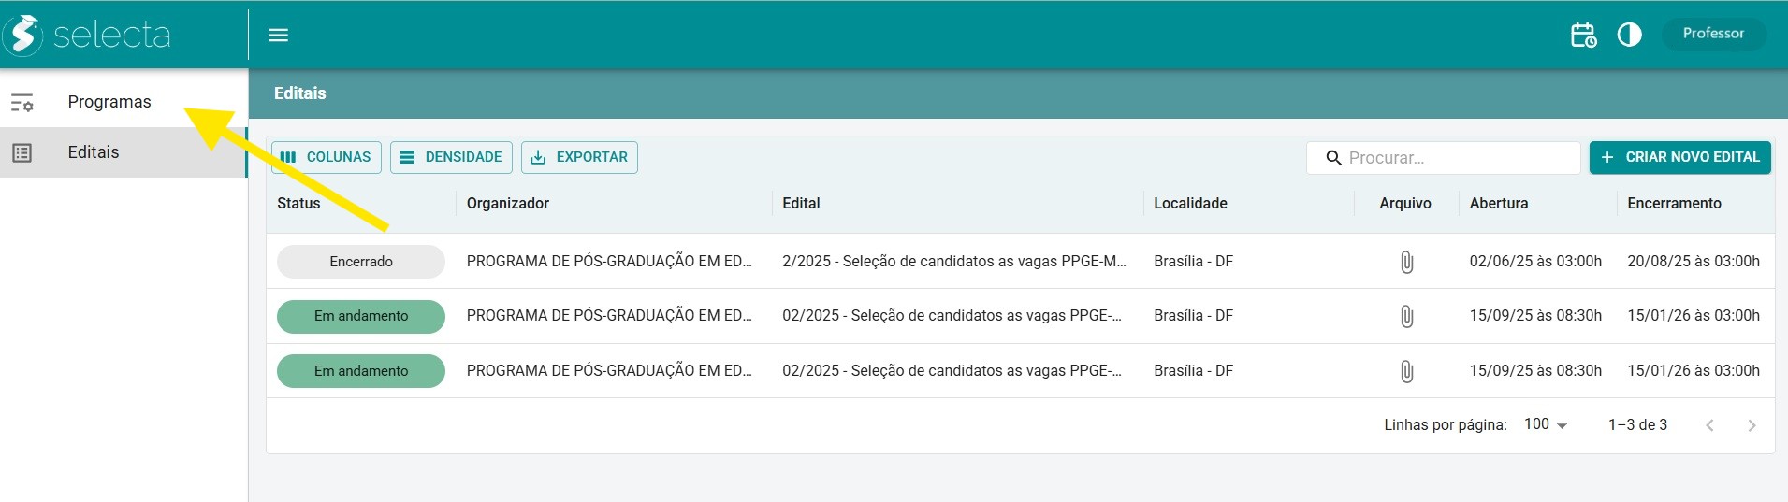Open Programas in the sidebar
1788x502 pixels.
coord(109,102)
